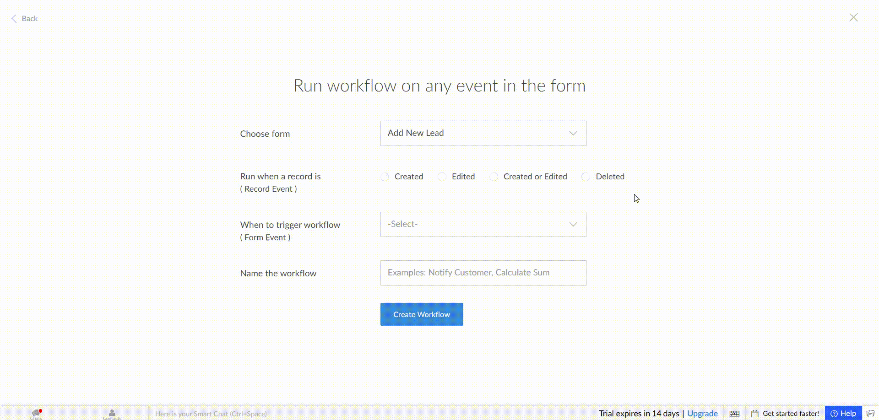Click the Smart Chat input box
The image size is (879, 420).
tap(211, 414)
